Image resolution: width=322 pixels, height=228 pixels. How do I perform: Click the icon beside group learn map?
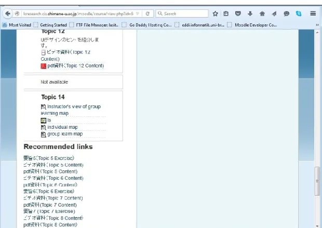[x=43, y=135]
